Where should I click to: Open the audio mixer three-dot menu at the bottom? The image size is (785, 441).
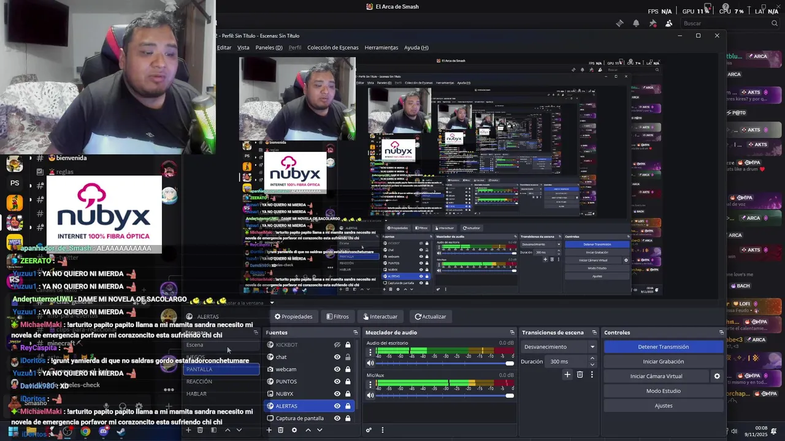(382, 430)
